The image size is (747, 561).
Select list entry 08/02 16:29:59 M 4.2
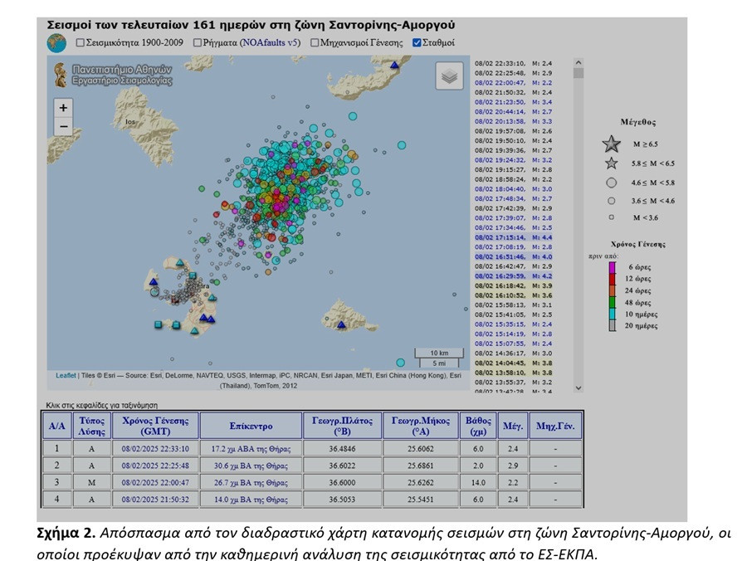pos(514,276)
